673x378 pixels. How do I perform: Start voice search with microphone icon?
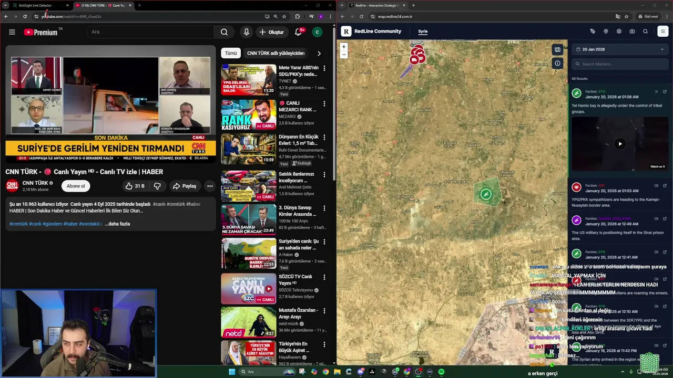(246, 32)
